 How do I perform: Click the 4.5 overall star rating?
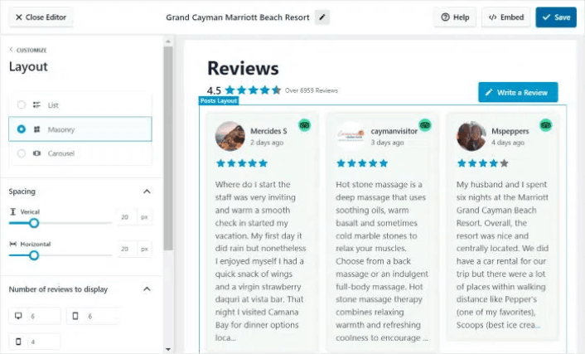(x=253, y=90)
